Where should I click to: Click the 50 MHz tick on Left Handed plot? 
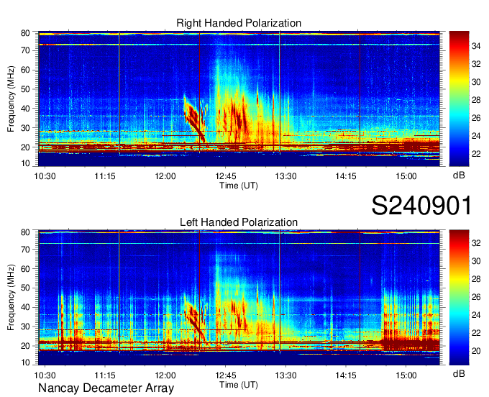pyautogui.click(x=26, y=288)
